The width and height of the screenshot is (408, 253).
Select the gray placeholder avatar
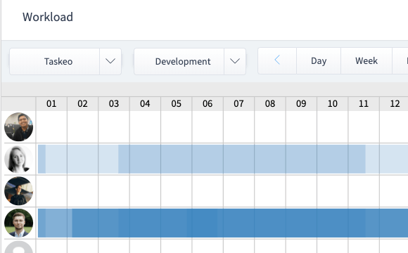19,247
